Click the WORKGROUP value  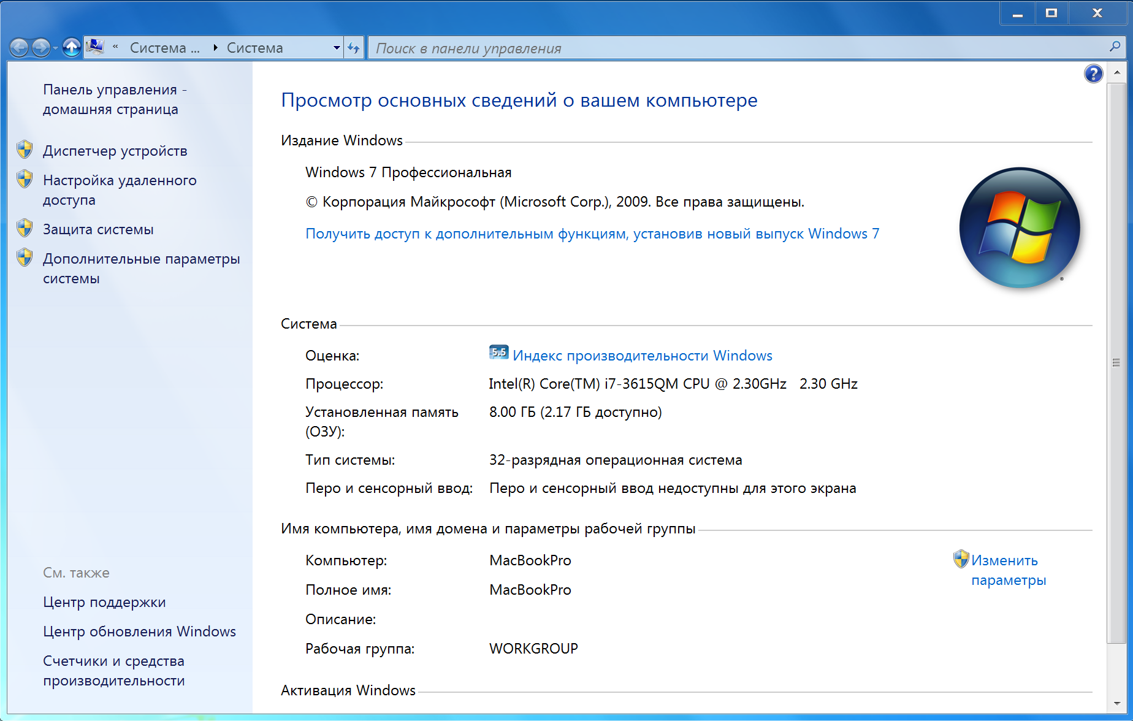(533, 649)
